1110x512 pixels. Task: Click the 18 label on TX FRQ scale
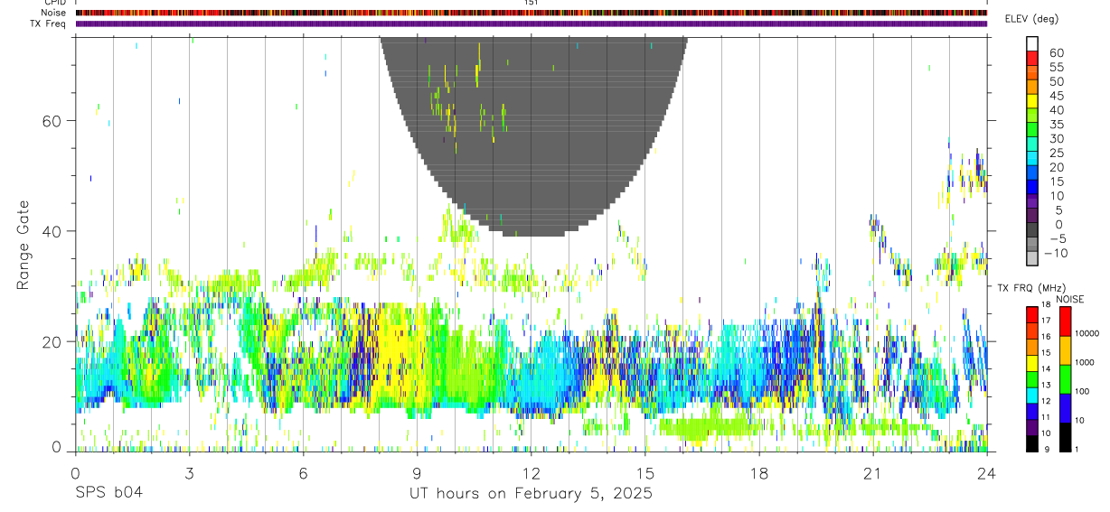[x=1045, y=305]
